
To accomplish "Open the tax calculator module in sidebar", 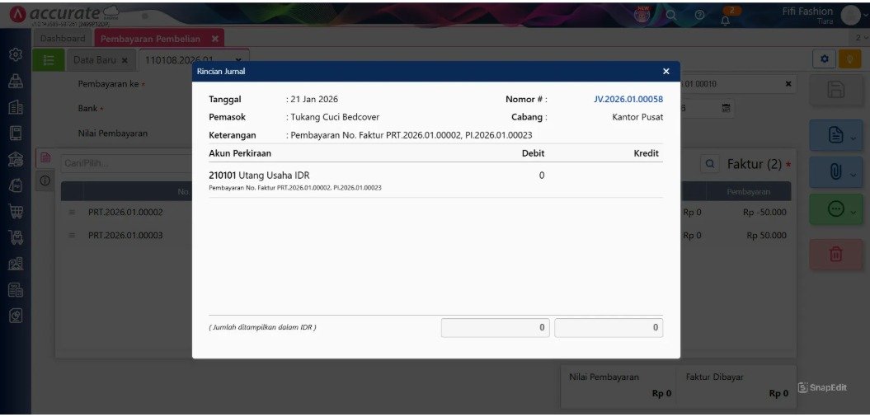I will (16, 289).
